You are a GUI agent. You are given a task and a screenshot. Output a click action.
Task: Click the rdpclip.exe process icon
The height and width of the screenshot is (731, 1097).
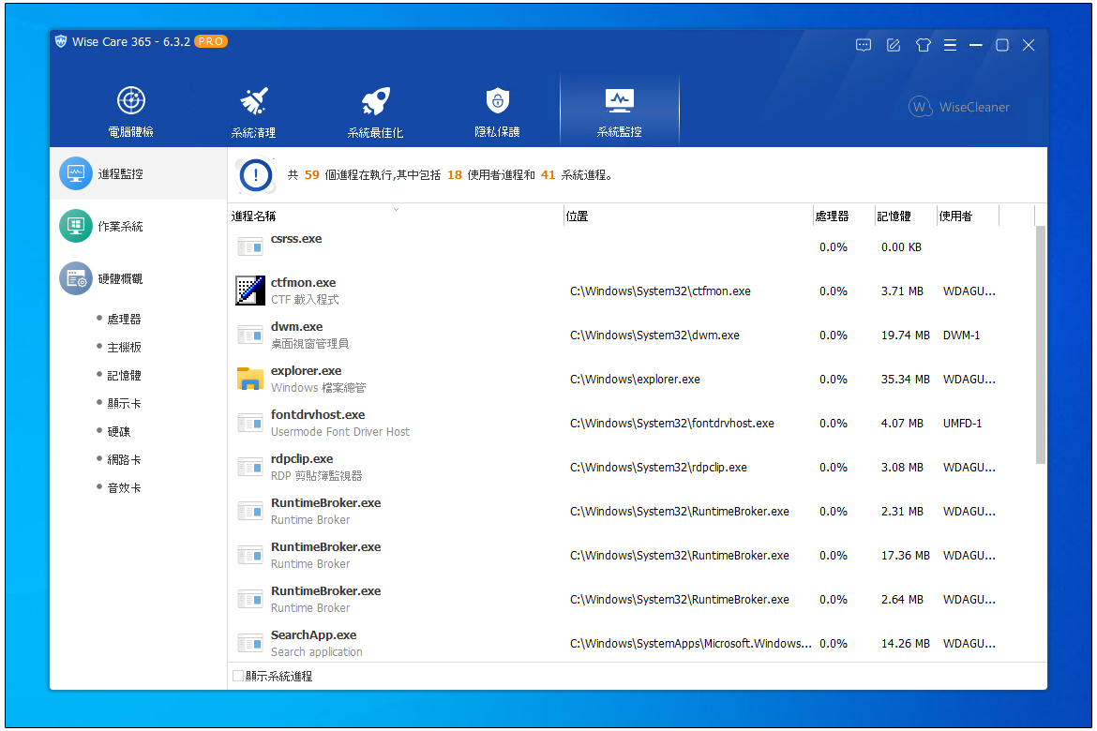tap(249, 468)
